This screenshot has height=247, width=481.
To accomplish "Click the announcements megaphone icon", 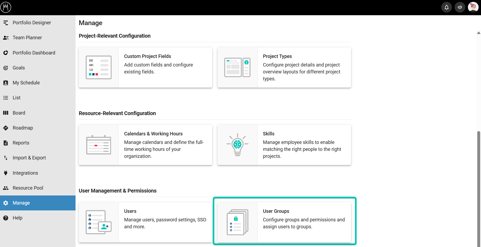I will tap(460, 7).
